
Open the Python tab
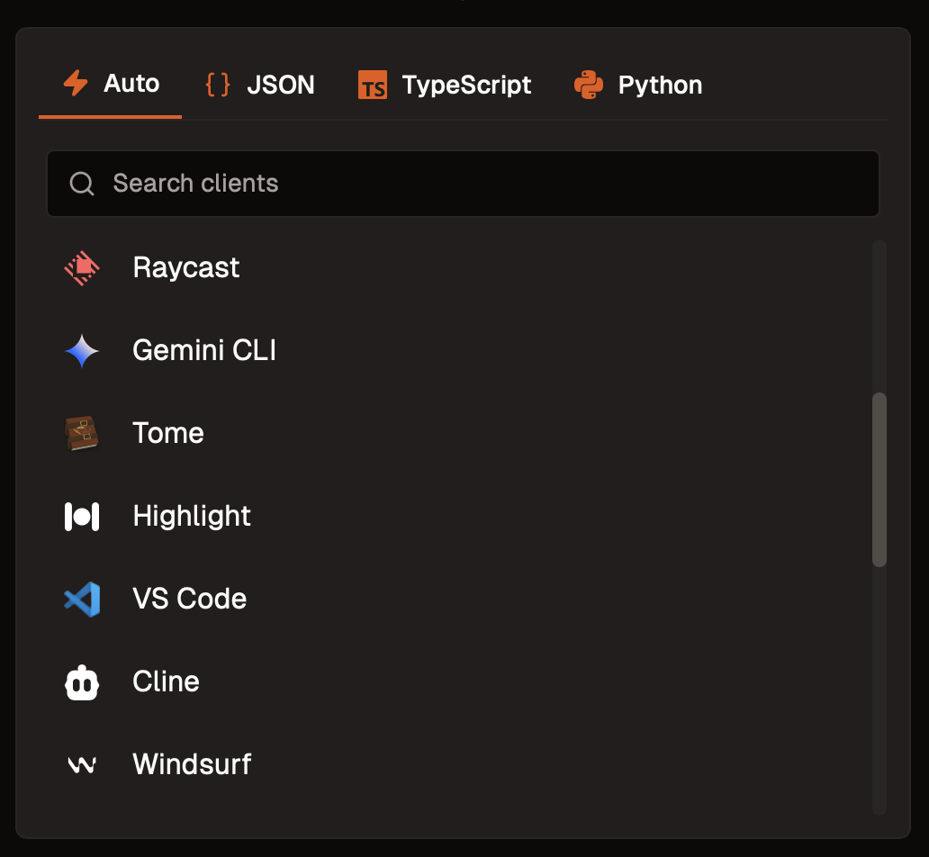tap(638, 85)
